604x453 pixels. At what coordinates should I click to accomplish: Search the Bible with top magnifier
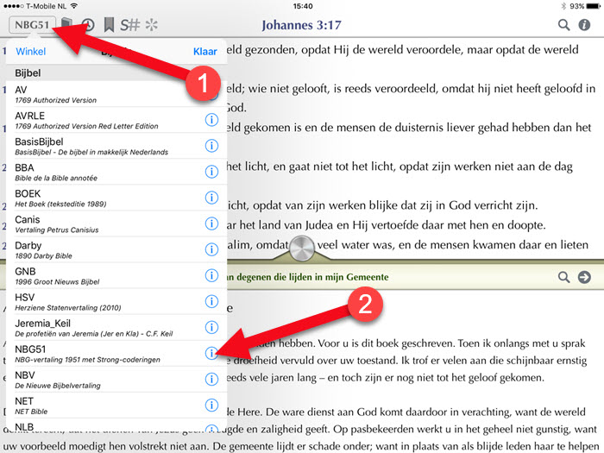tap(564, 25)
